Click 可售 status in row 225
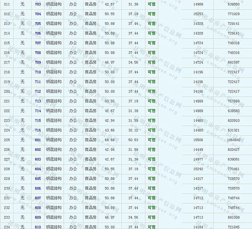252x229 pixels. pyautogui.click(x=152, y=140)
